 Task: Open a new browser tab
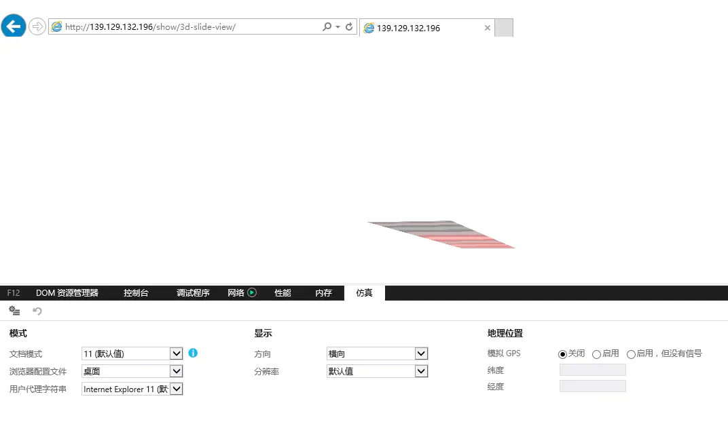point(503,28)
